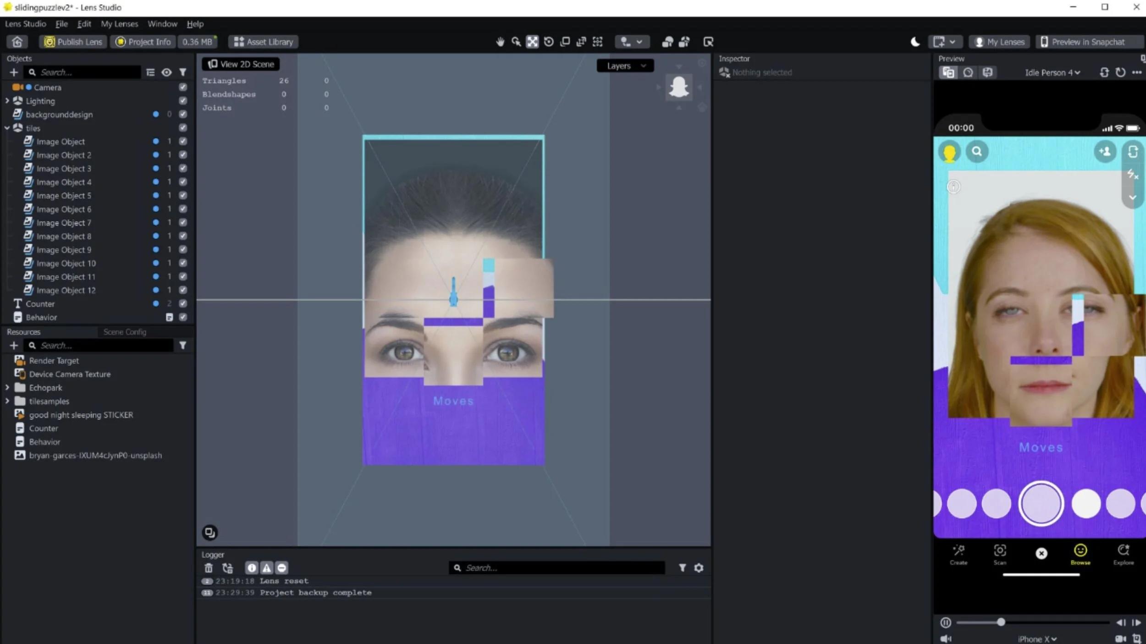Pause the preview playback
The image size is (1146, 644).
click(946, 622)
